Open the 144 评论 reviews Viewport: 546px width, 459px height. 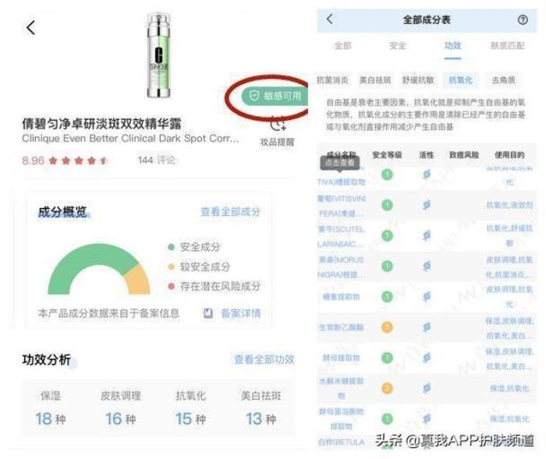(156, 161)
